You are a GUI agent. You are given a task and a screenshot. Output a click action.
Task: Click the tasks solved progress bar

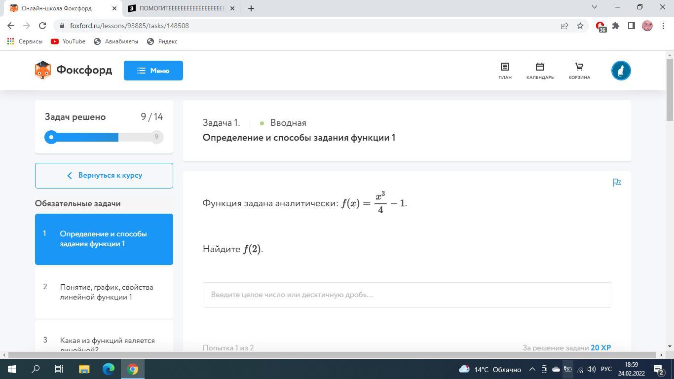(x=104, y=137)
